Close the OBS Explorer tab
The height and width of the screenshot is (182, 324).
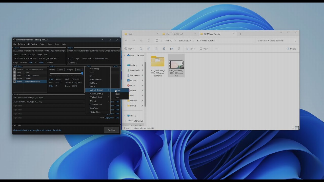tap(157, 34)
